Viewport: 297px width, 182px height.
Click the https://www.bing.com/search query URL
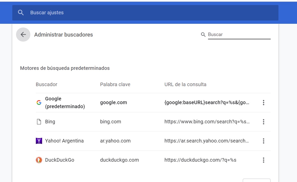(207, 122)
